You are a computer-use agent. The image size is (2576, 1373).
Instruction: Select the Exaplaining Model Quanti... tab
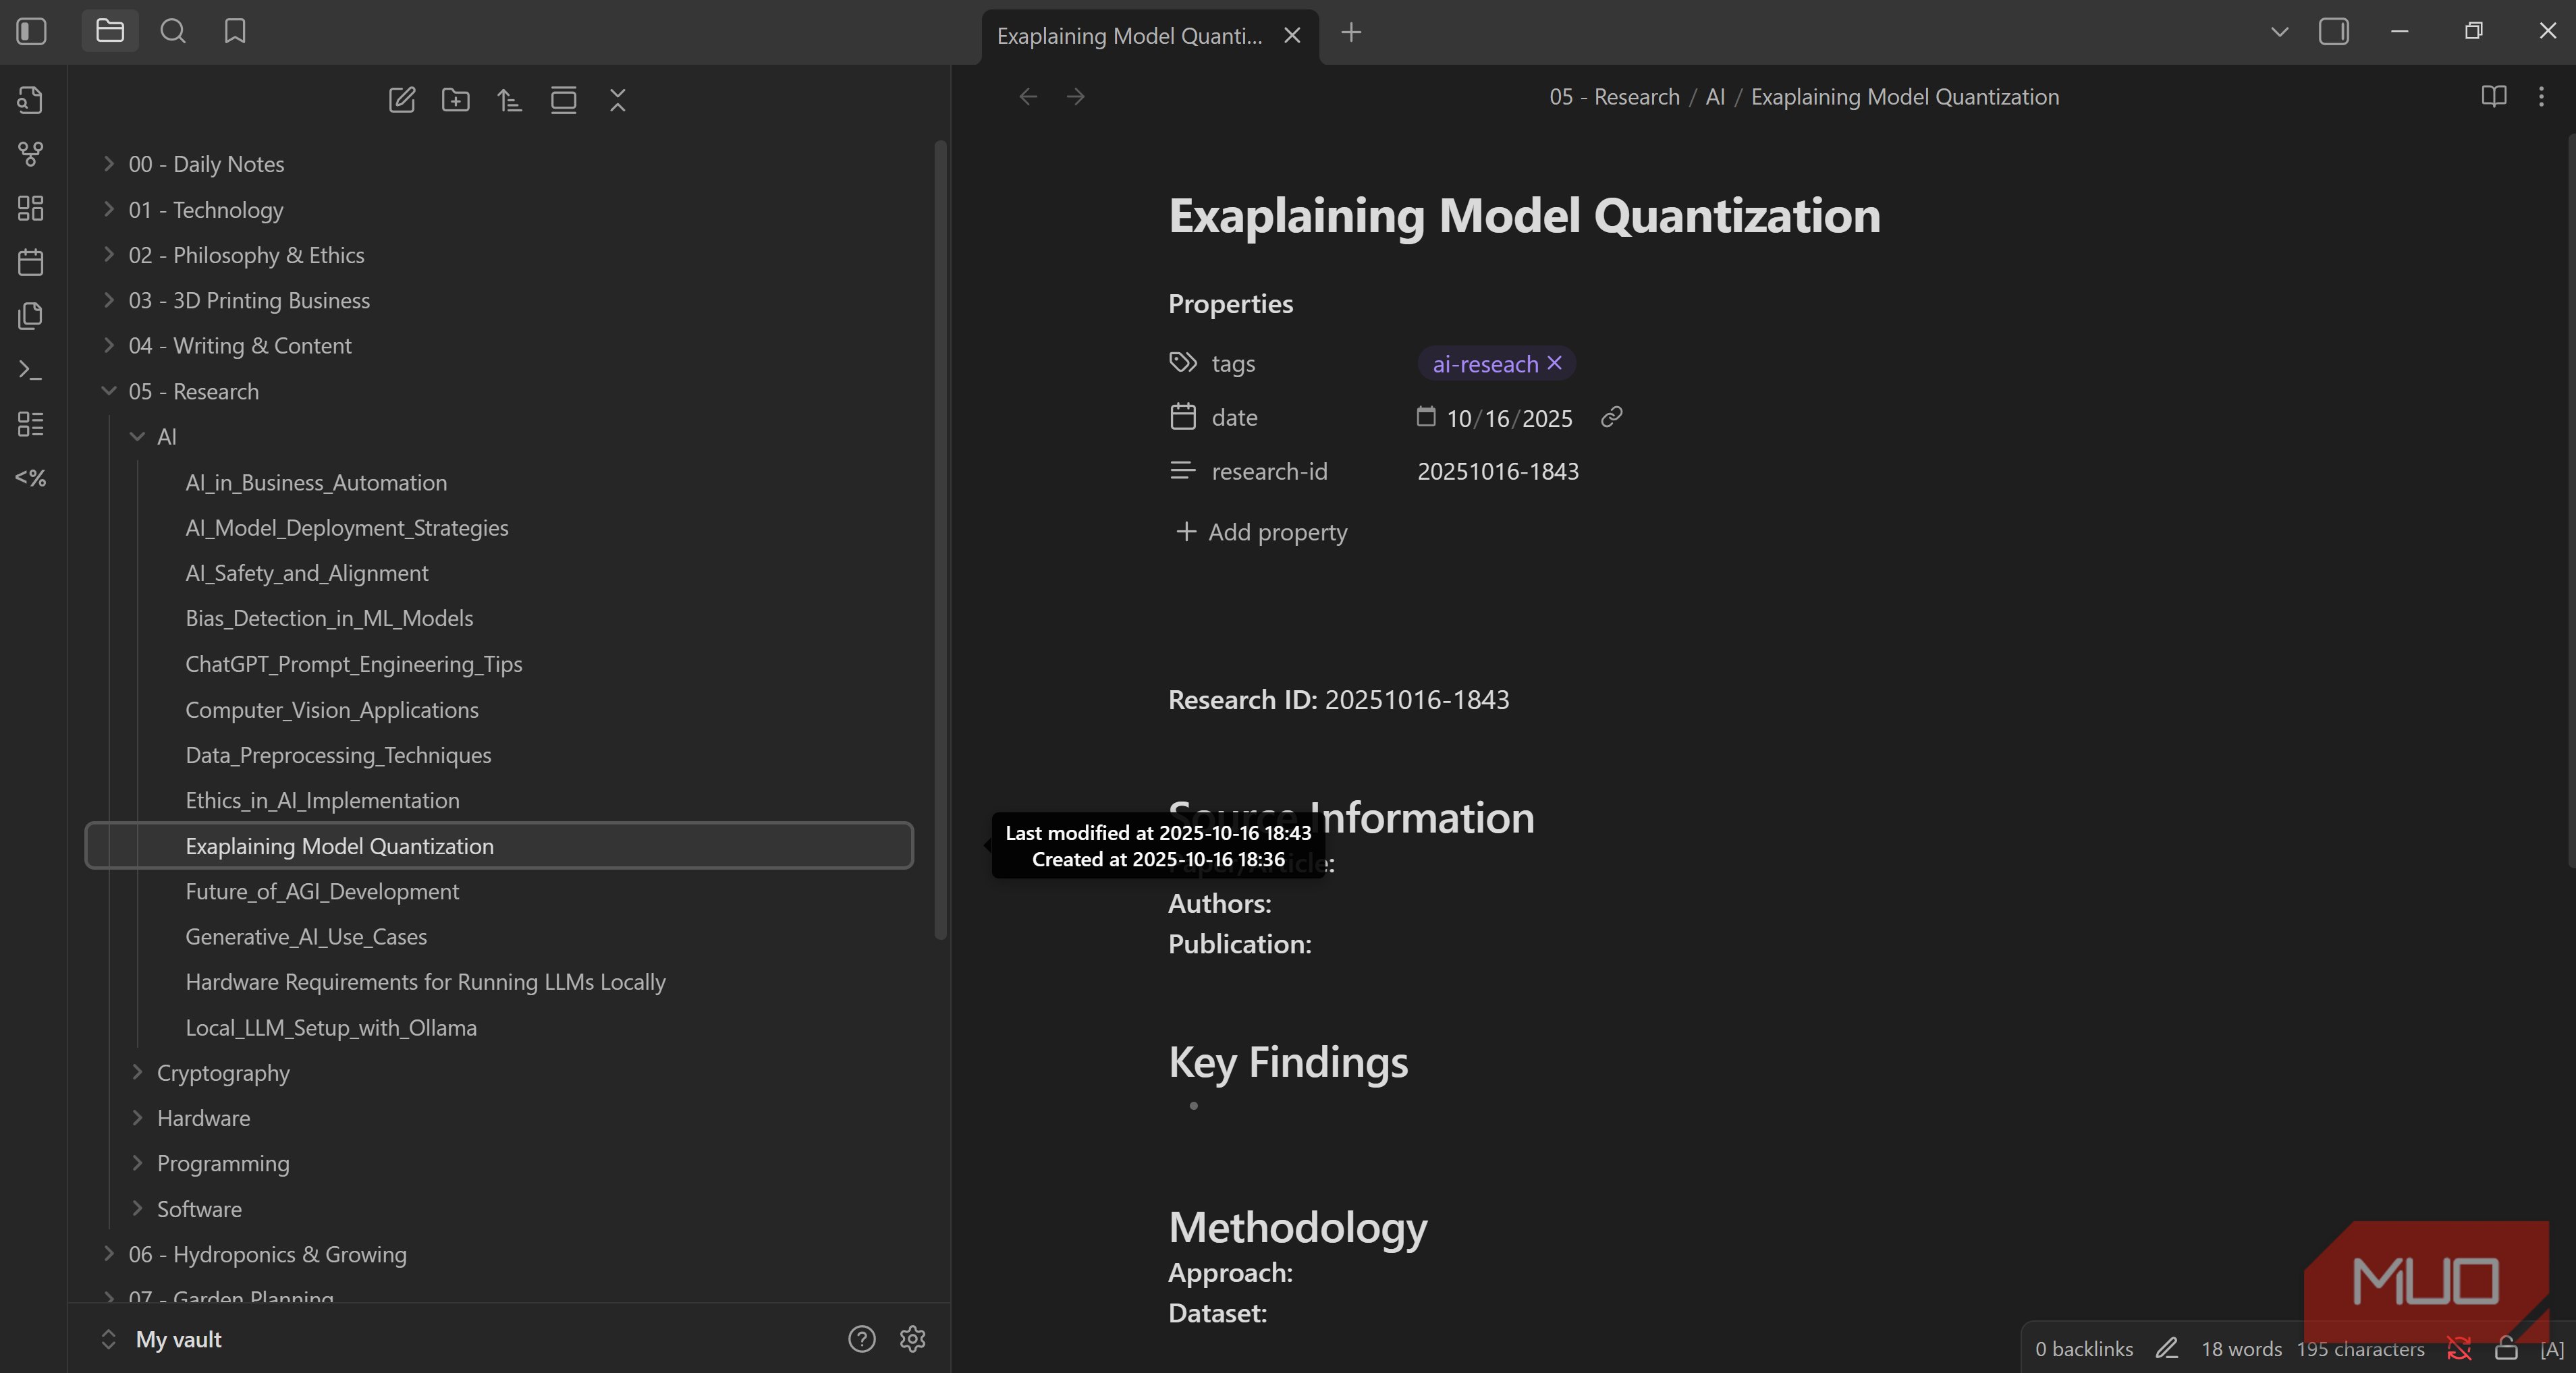1130,36
